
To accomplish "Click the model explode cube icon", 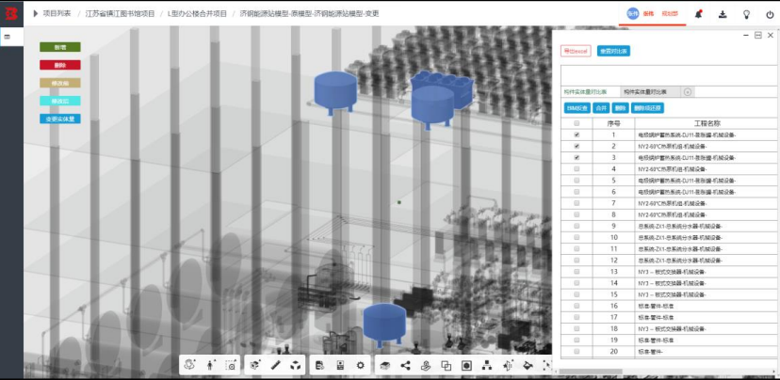I will [x=296, y=365].
